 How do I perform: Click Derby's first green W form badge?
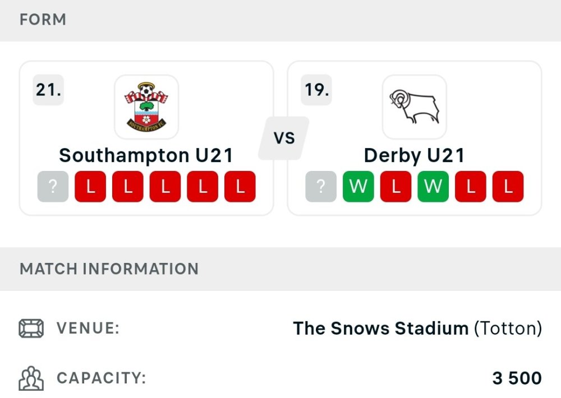(x=358, y=187)
